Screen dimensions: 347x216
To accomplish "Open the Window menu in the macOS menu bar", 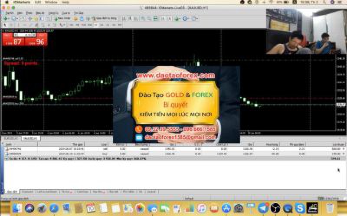I will tap(51, 2).
